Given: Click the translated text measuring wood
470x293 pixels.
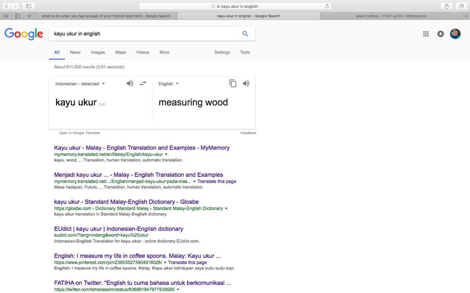Looking at the screenshot, I should click(193, 102).
